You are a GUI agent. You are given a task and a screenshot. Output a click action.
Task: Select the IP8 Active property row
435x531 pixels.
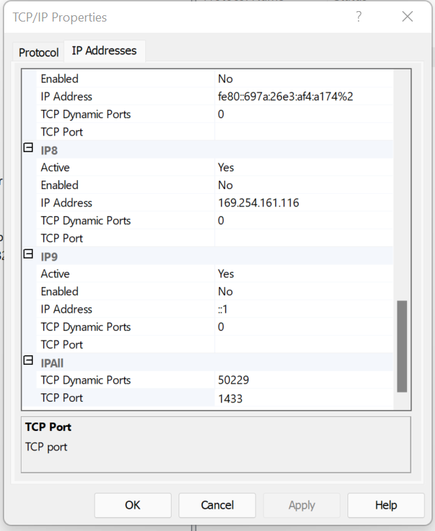[125, 168]
